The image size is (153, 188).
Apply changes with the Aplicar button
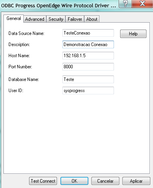point(136,181)
